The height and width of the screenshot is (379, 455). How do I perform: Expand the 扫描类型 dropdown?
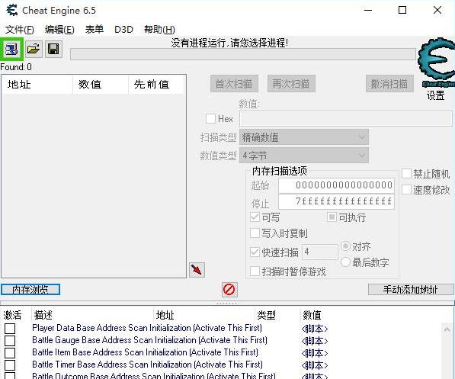coord(304,137)
